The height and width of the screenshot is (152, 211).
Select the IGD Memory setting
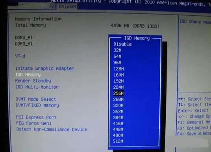[28, 75]
